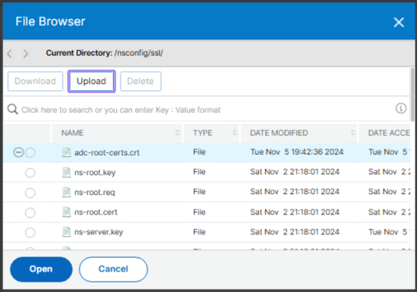Sort by the TYPE column arrows

coord(234,133)
